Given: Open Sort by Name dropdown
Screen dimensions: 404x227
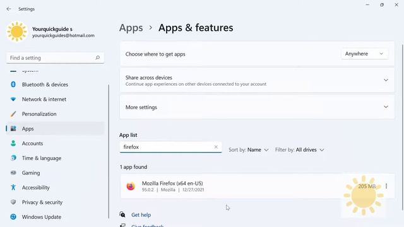Looking at the screenshot, I should pos(249,150).
